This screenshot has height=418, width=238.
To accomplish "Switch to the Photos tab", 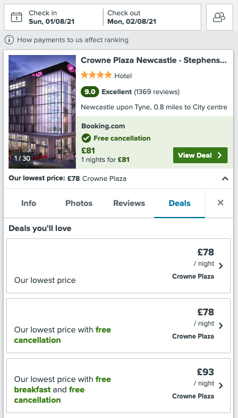I will tap(79, 203).
